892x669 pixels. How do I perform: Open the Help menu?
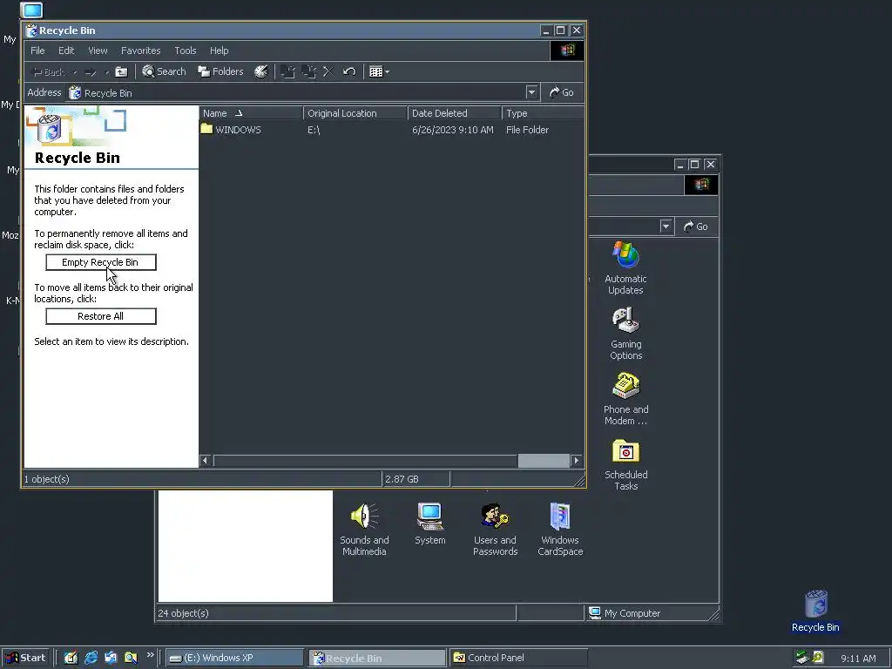tap(219, 51)
